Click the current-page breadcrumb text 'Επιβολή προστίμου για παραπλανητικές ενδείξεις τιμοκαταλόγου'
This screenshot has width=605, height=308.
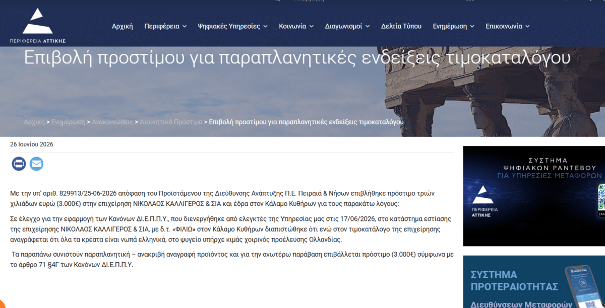(x=306, y=122)
